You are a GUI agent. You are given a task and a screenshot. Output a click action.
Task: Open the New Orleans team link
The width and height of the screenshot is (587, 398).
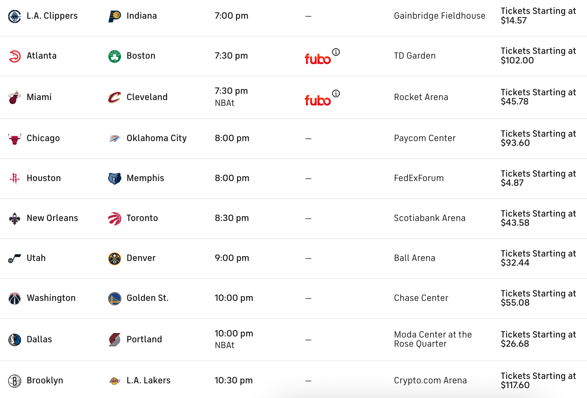pyautogui.click(x=52, y=218)
